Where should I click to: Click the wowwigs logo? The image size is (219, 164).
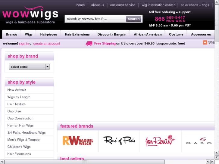pos(30,15)
